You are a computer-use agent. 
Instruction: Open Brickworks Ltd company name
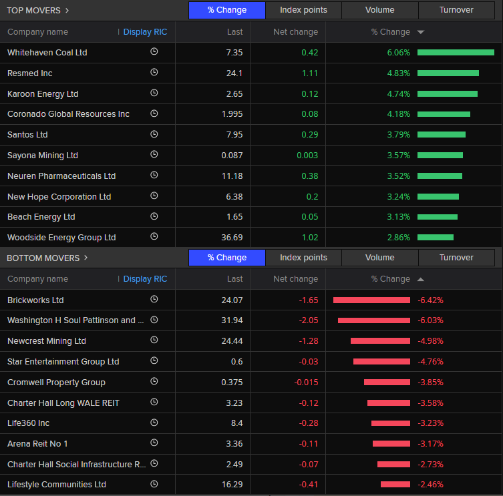coord(35,300)
